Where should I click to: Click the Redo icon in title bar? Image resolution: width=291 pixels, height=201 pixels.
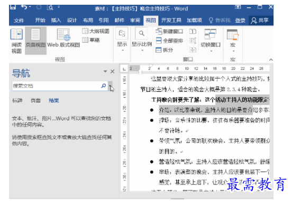pyautogui.click(x=39, y=7)
